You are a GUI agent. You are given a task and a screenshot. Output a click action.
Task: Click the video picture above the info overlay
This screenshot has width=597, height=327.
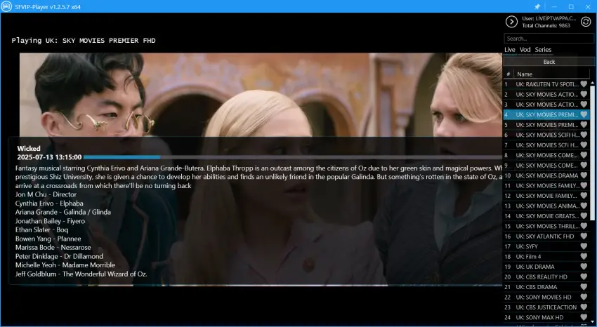tap(261, 95)
